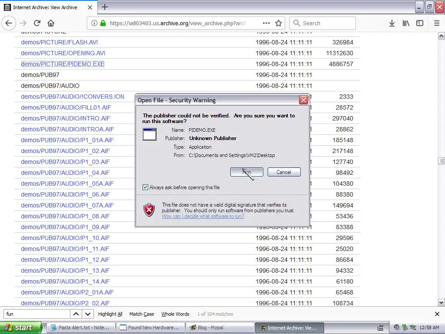Open the Windows Start menu

tap(21, 327)
